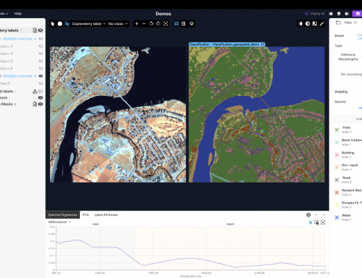Choose the white circle brush tool
This screenshot has width=362, height=278.
tap(60, 24)
